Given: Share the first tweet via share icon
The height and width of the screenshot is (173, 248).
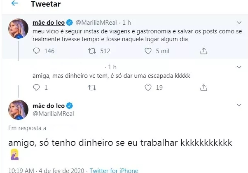Looking at the screenshot, I should tap(203, 51).
